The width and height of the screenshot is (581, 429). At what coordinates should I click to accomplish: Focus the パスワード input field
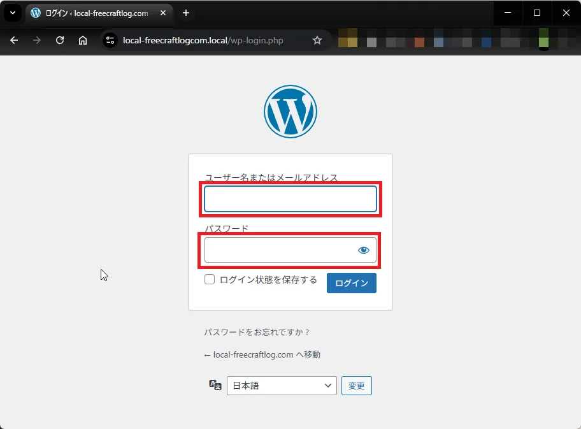(x=290, y=250)
